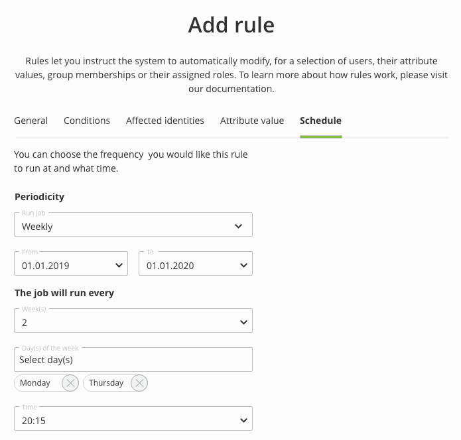Click the Thursday chip label

[x=106, y=383]
